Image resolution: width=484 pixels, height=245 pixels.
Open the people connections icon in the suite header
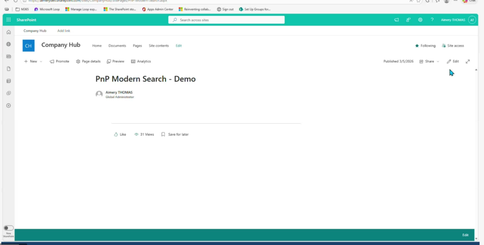(408, 20)
